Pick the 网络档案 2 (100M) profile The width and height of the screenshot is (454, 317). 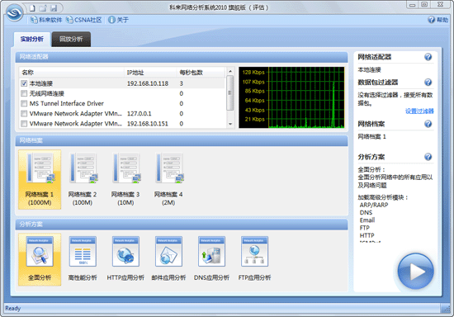click(83, 179)
